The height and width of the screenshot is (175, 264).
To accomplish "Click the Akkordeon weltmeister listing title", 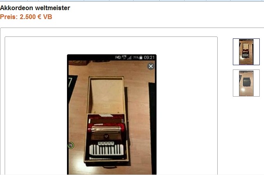I will [35, 8].
